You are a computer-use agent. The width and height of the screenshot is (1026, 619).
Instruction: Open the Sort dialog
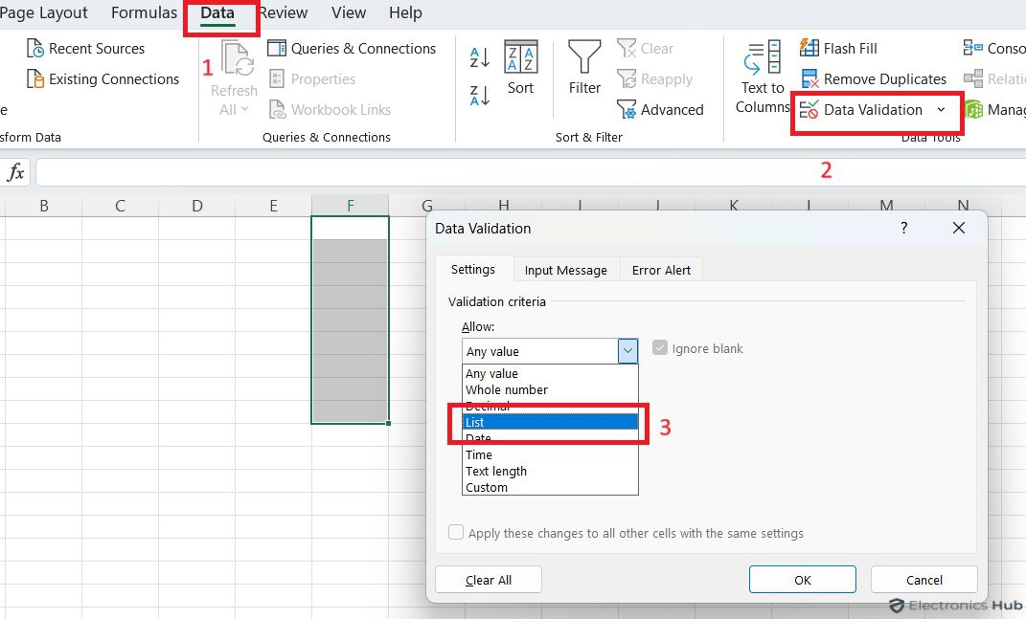tap(521, 72)
